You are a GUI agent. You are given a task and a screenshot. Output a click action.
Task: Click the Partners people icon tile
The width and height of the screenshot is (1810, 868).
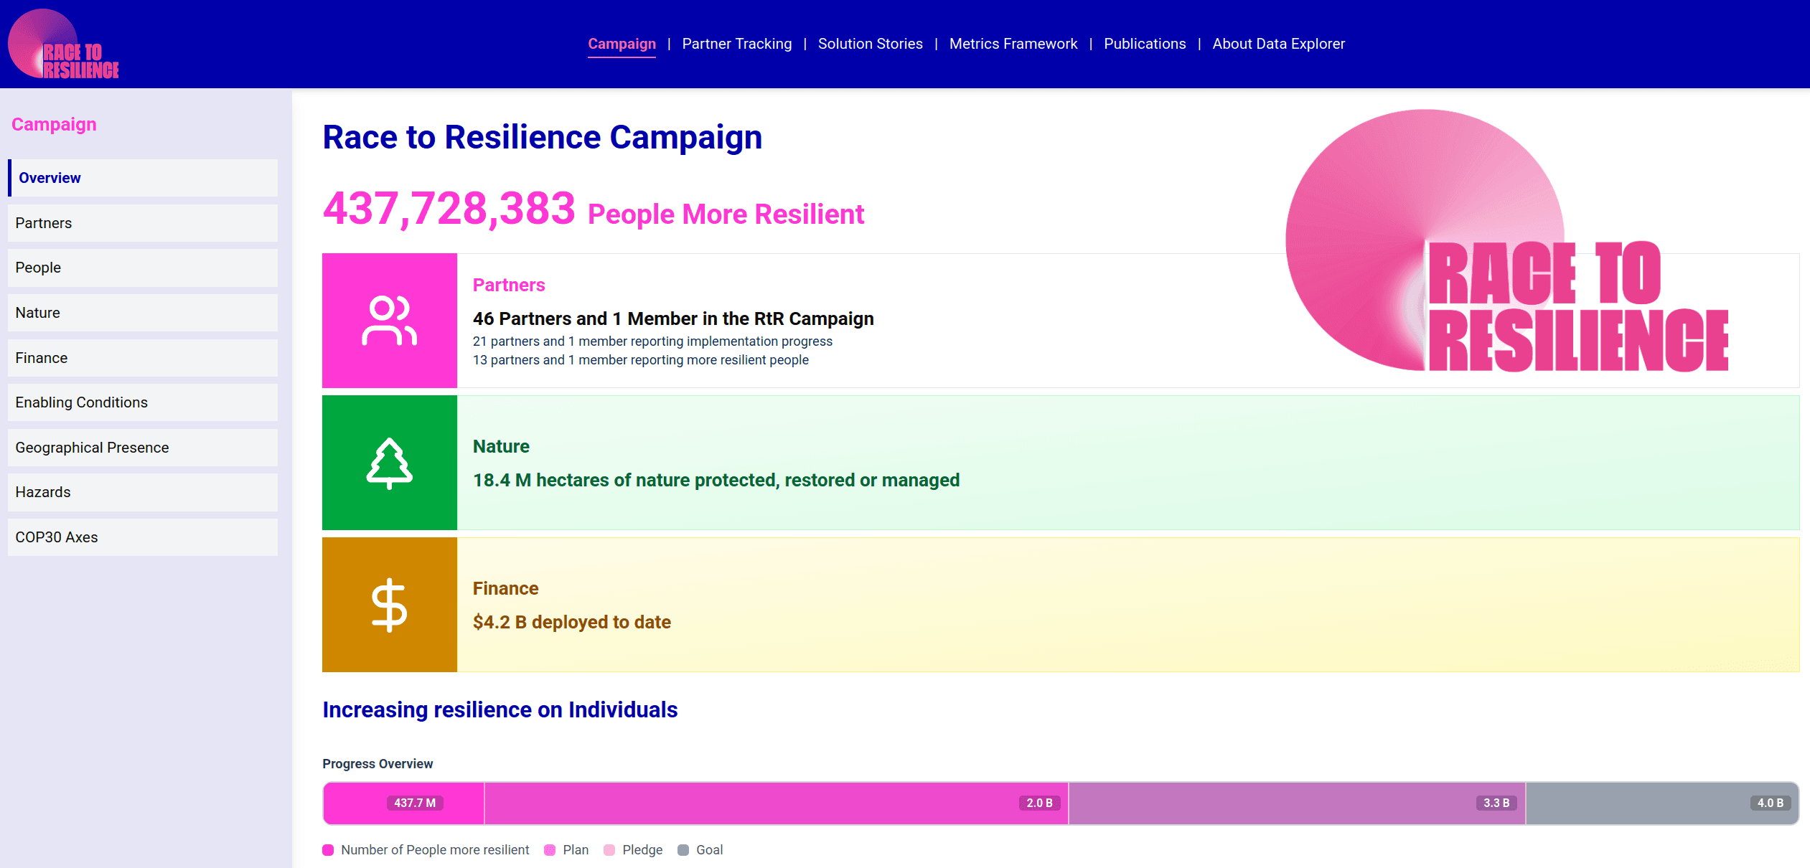[389, 321]
